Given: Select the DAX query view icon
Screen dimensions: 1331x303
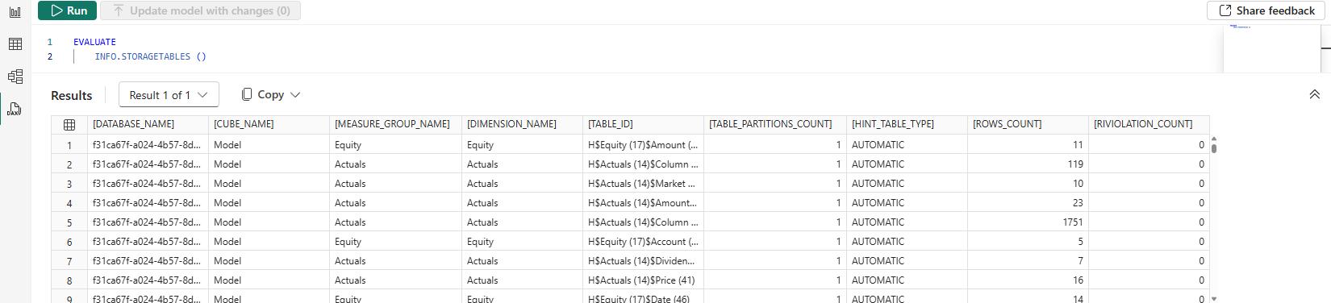Looking at the screenshot, I should (15, 108).
